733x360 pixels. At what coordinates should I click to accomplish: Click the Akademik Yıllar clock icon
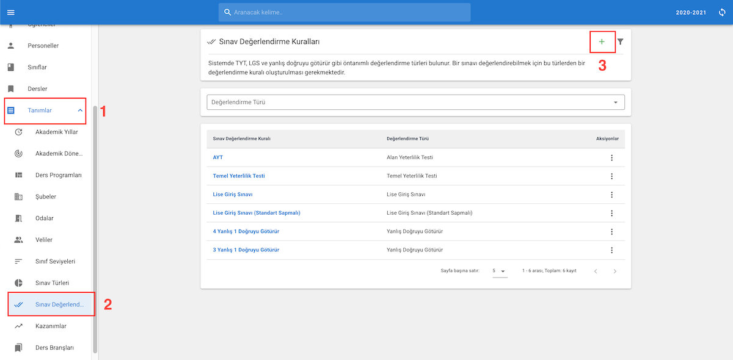[x=19, y=132]
